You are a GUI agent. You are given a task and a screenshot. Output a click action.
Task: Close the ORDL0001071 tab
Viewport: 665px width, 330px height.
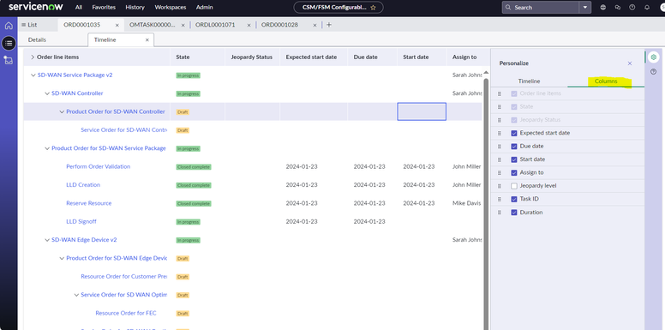pyautogui.click(x=249, y=25)
